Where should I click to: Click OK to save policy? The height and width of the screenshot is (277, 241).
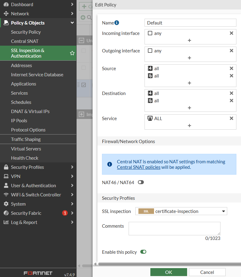tap(168, 272)
